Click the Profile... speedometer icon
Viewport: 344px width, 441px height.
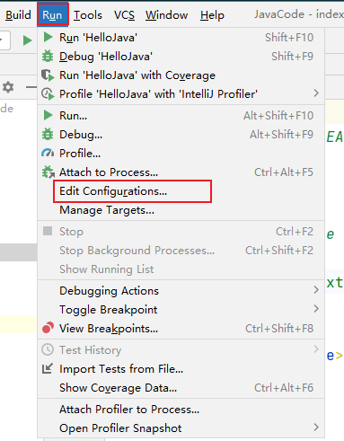pos(48,154)
